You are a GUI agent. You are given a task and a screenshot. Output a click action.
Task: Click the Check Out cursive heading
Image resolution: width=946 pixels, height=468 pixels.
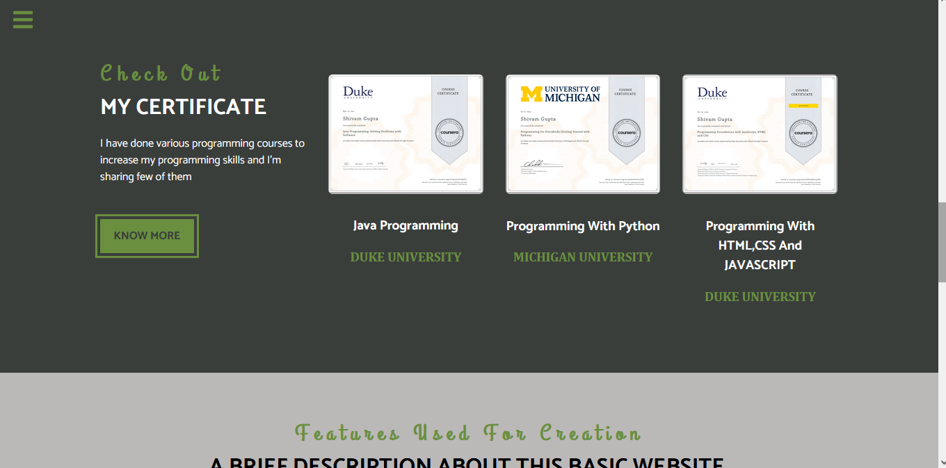161,73
